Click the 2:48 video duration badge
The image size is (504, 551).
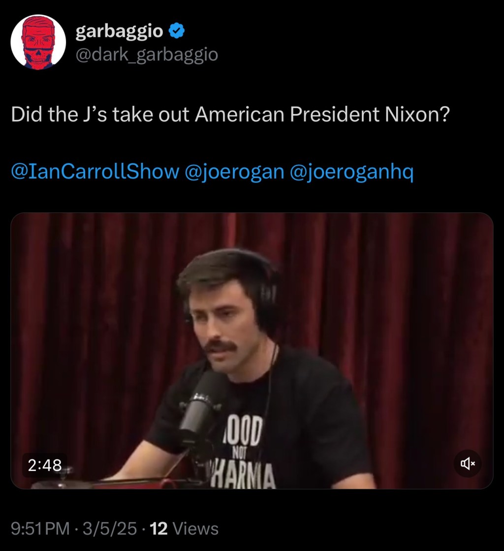(44, 465)
